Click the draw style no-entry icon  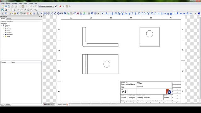coord(6,10)
